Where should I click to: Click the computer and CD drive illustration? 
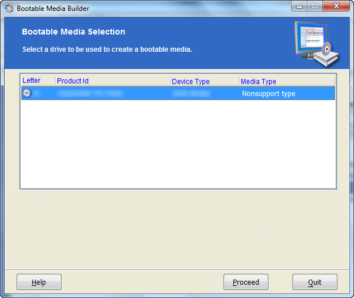[x=317, y=44]
